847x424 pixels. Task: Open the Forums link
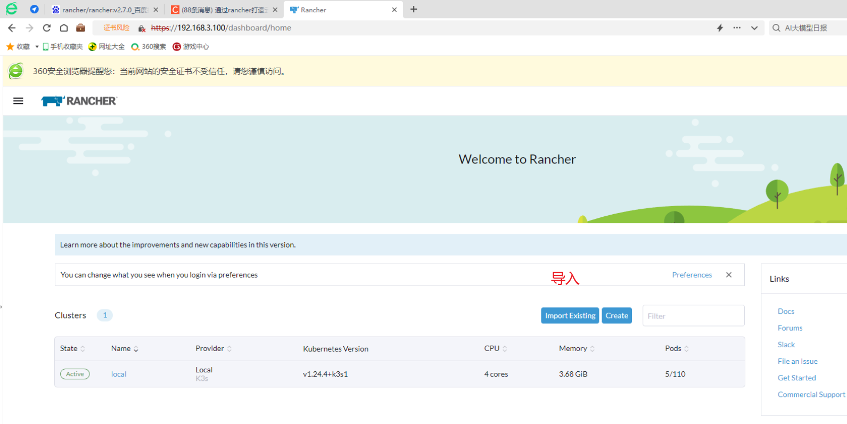coord(790,328)
